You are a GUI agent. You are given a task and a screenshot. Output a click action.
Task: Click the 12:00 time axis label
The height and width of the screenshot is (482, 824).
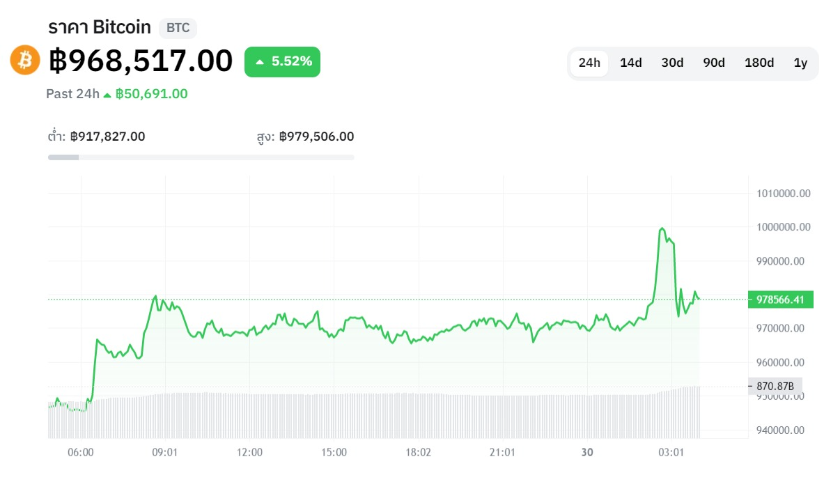[x=249, y=453]
